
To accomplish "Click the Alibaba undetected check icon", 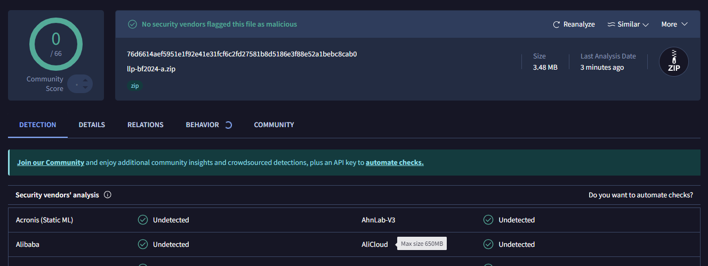I will (x=143, y=244).
